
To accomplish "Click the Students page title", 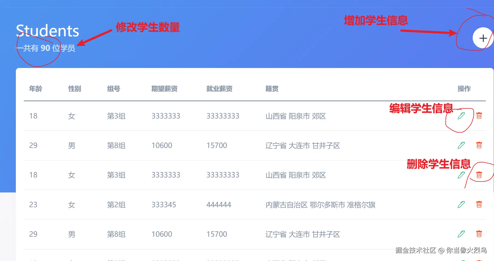I will pos(48,31).
